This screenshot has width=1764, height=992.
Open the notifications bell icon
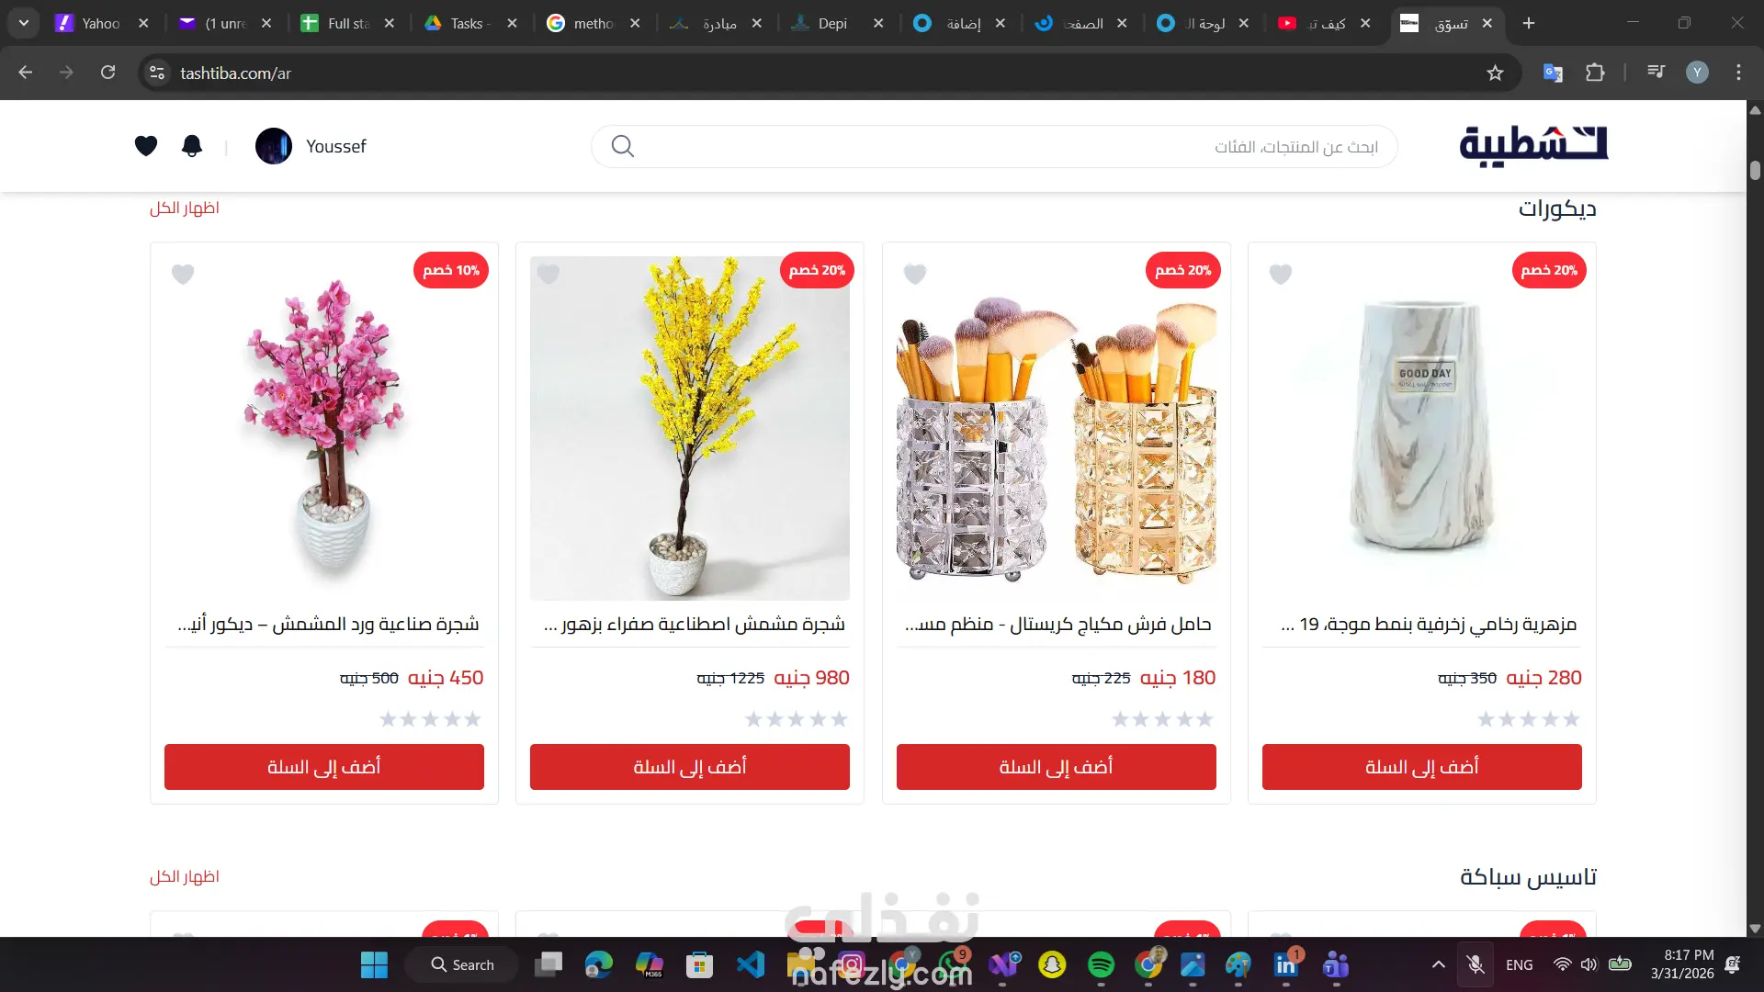pyautogui.click(x=192, y=146)
